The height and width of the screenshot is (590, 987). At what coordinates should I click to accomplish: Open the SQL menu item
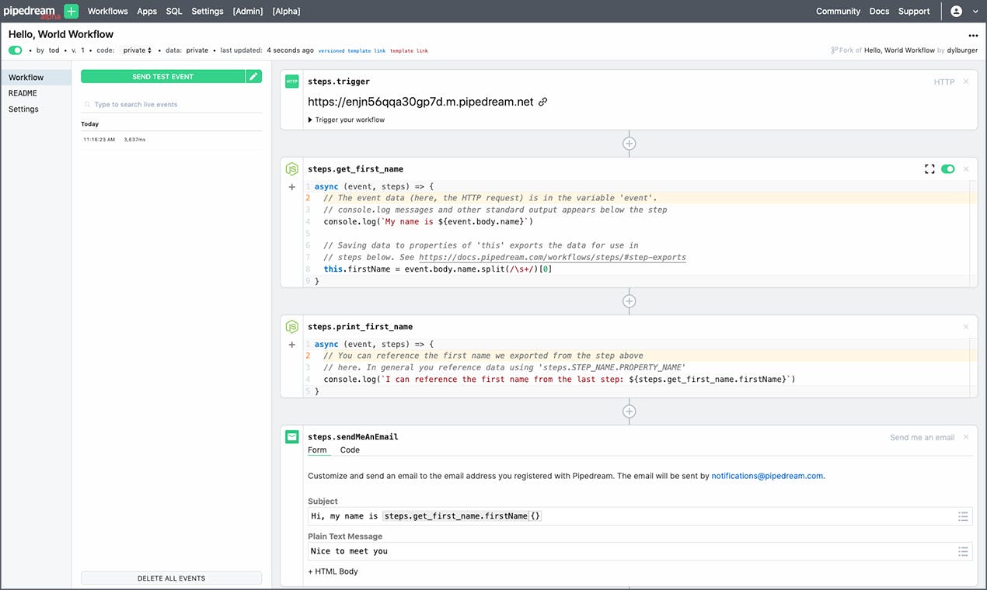174,11
